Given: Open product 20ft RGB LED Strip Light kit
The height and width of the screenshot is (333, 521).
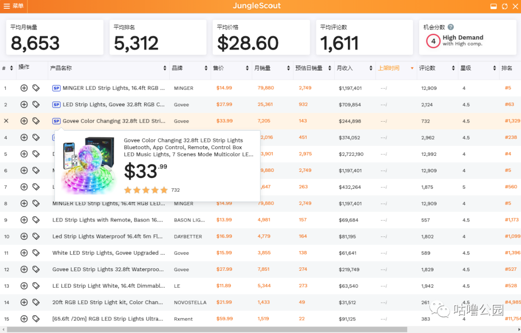Looking at the screenshot, I should [107, 302].
